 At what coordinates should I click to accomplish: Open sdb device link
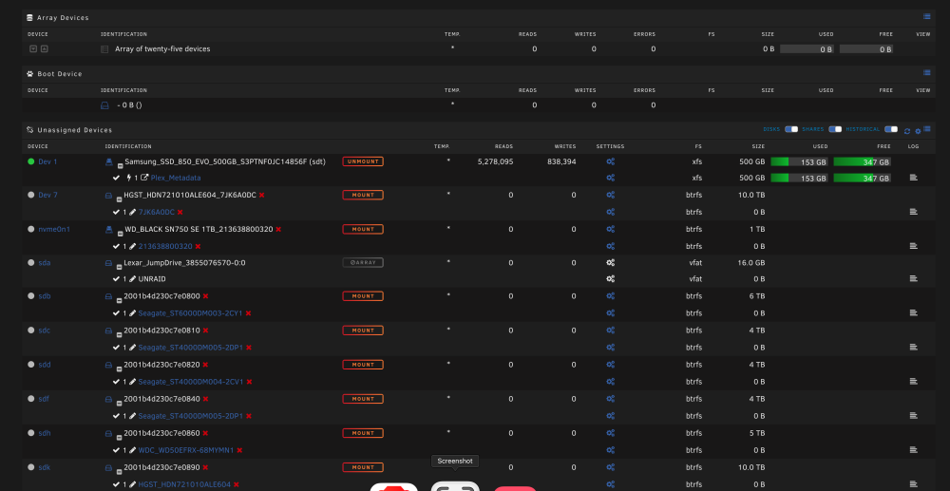(45, 296)
